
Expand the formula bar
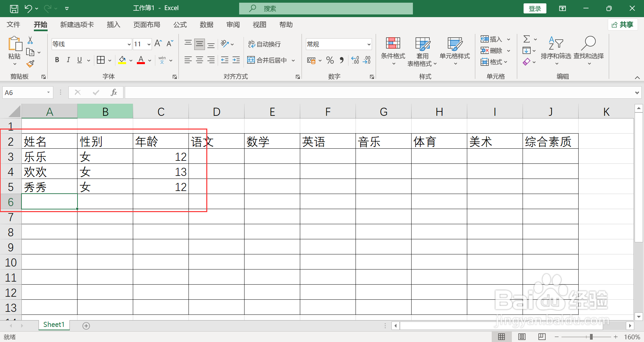tap(637, 93)
